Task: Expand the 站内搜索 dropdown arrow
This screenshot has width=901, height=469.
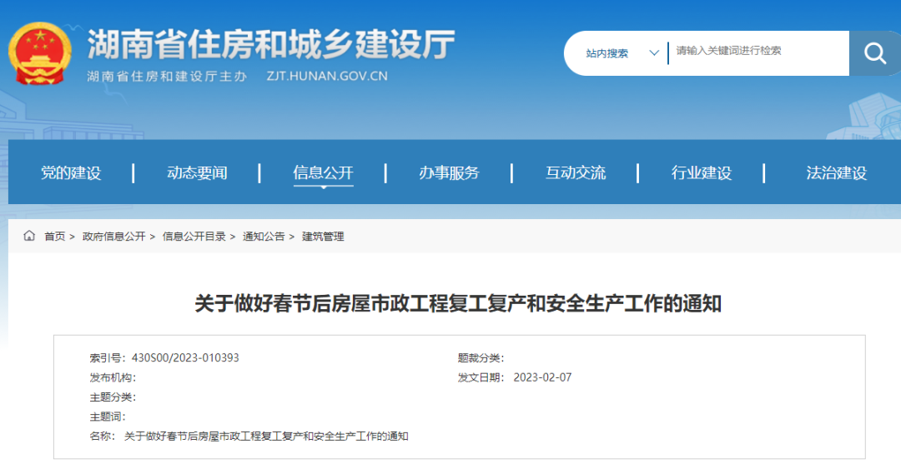Action: (654, 53)
